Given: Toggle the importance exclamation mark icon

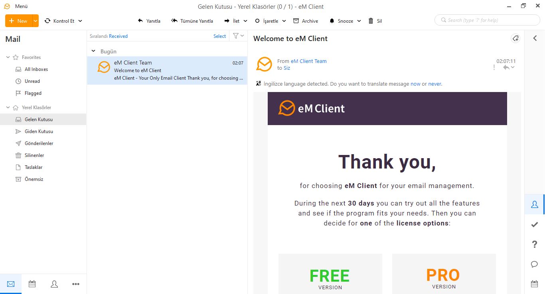Looking at the screenshot, I should coord(494,68).
